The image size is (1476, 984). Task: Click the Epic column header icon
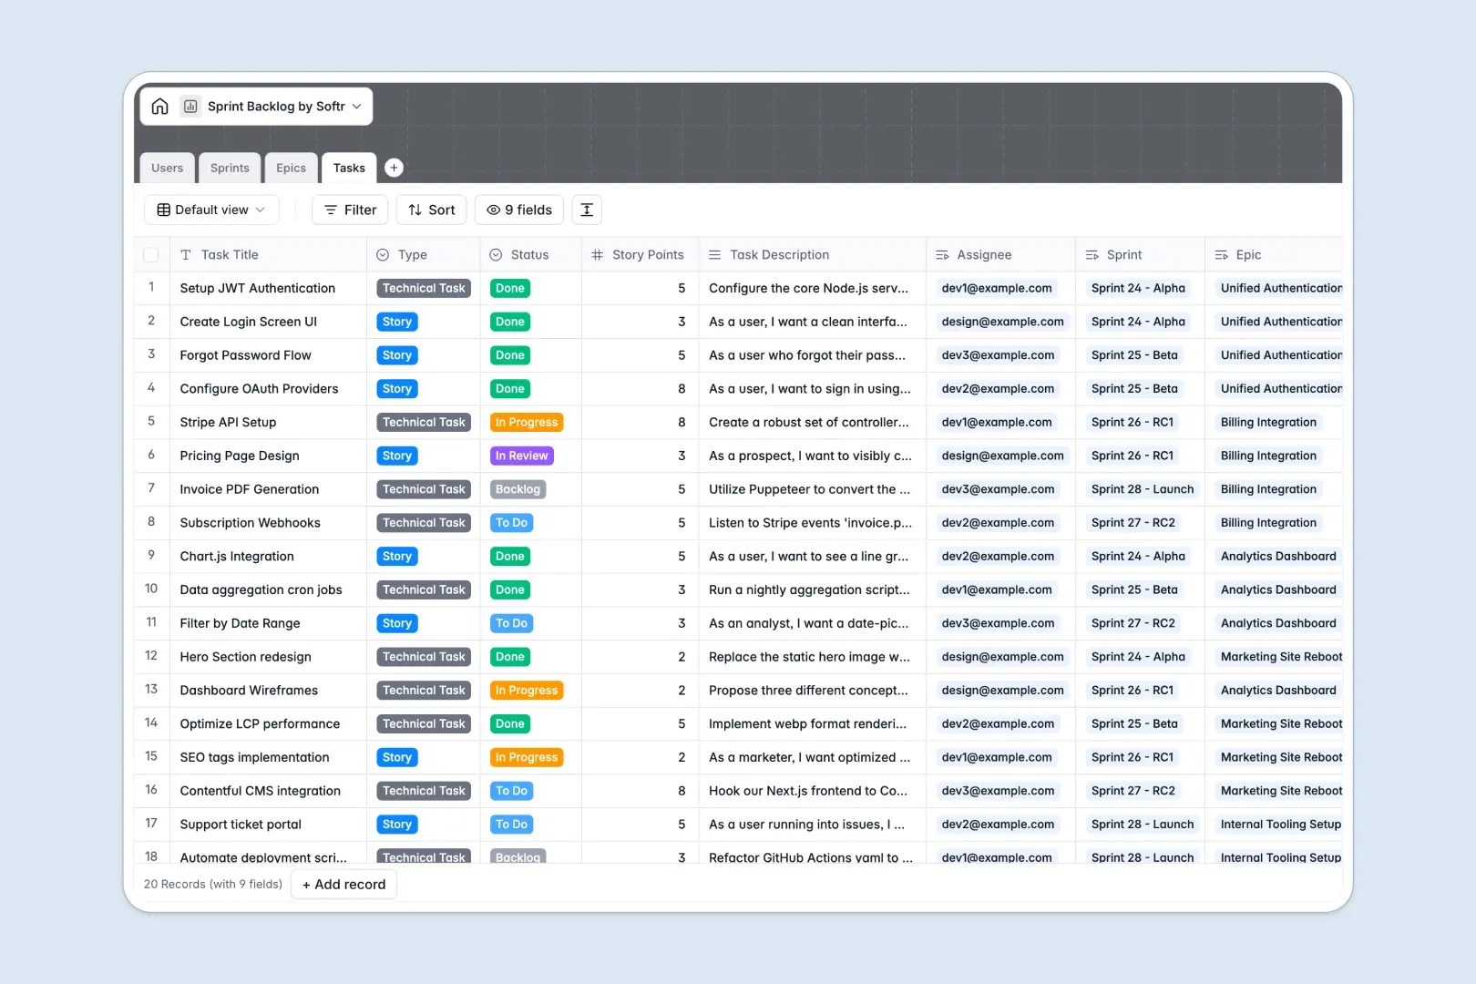click(x=1219, y=254)
